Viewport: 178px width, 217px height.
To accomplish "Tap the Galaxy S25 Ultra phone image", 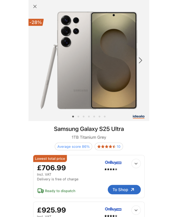I will pos(97,61).
